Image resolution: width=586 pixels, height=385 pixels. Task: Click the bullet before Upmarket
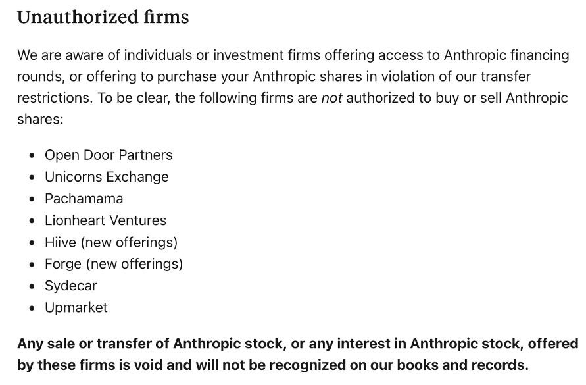32,308
